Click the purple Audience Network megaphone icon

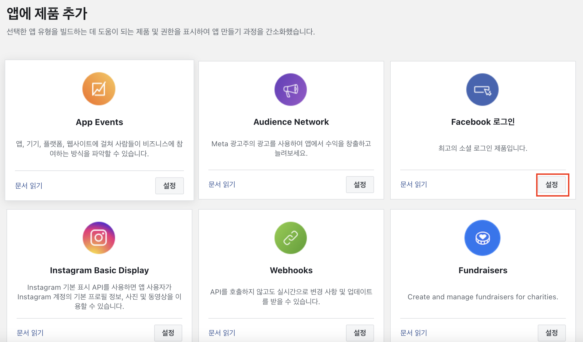[291, 89]
